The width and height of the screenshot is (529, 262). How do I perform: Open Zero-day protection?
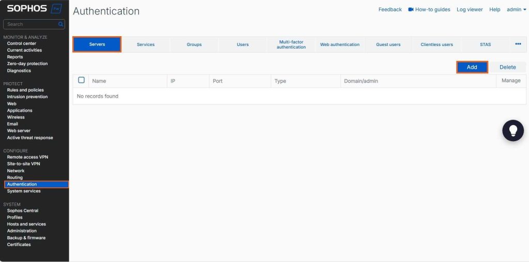[27, 64]
